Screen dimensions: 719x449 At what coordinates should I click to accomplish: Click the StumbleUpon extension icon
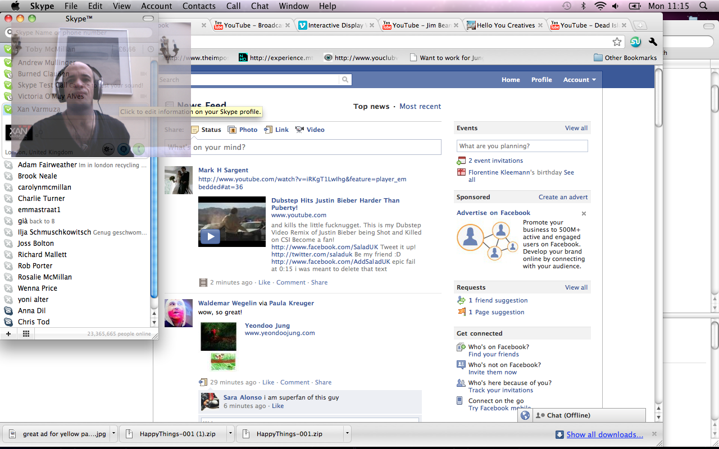pyautogui.click(x=635, y=42)
